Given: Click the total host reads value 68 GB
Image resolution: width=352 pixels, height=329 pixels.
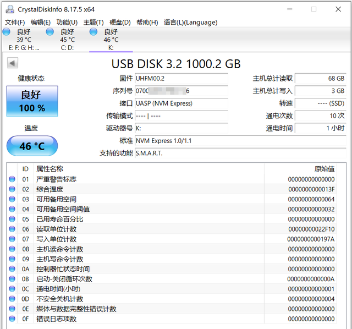Looking at the screenshot, I should [x=321, y=78].
